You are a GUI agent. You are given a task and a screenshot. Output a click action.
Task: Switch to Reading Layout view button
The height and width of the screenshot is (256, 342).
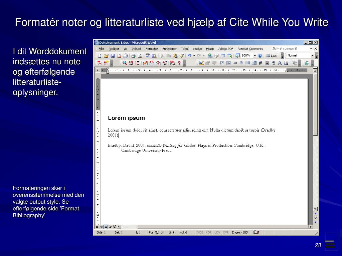coord(115,227)
